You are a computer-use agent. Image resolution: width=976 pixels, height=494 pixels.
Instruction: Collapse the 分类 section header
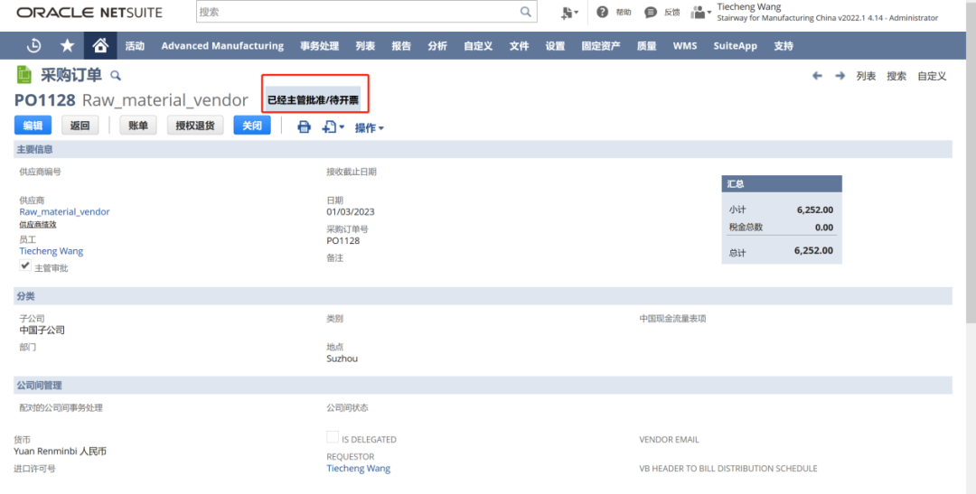tap(483, 296)
